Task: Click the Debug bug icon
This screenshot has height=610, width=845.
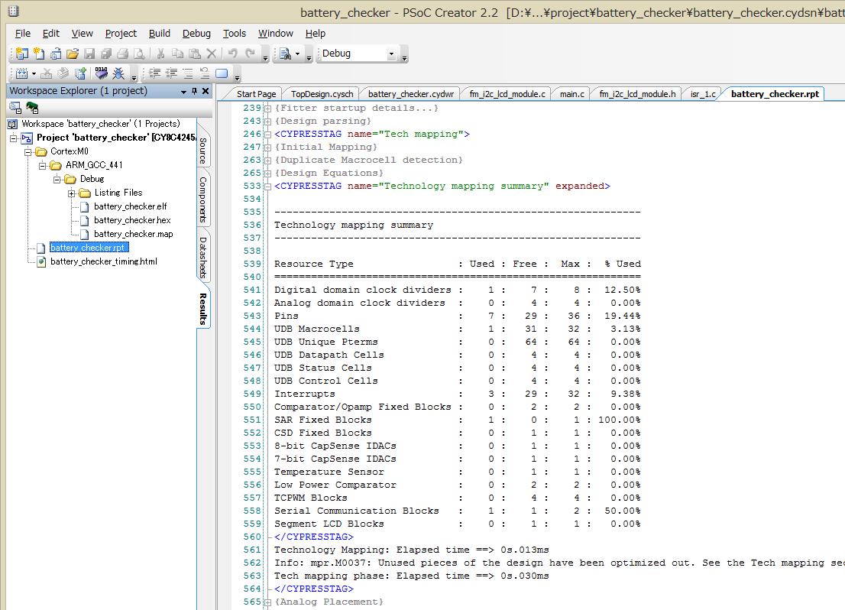Action: pos(118,73)
